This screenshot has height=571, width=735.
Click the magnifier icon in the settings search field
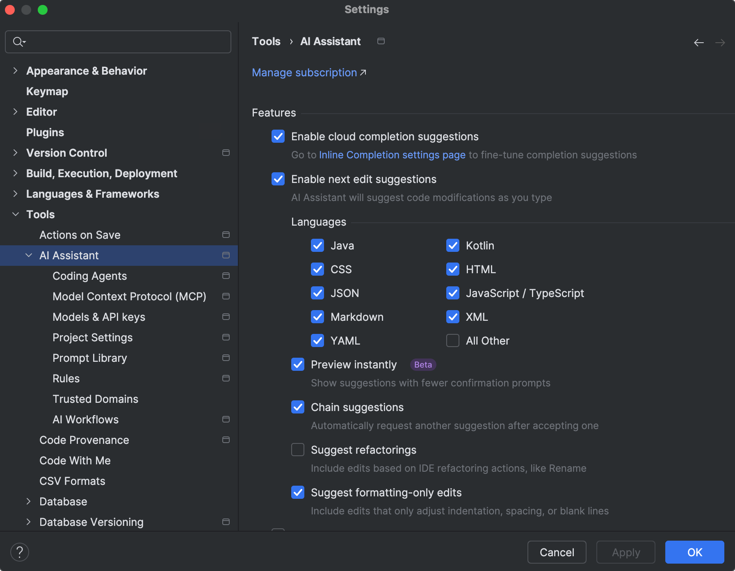pos(18,41)
